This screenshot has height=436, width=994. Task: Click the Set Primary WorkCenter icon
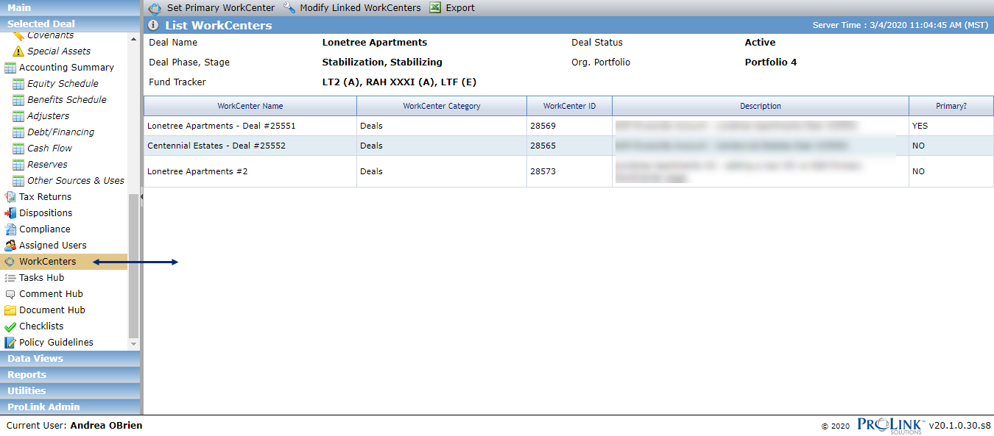(x=155, y=8)
